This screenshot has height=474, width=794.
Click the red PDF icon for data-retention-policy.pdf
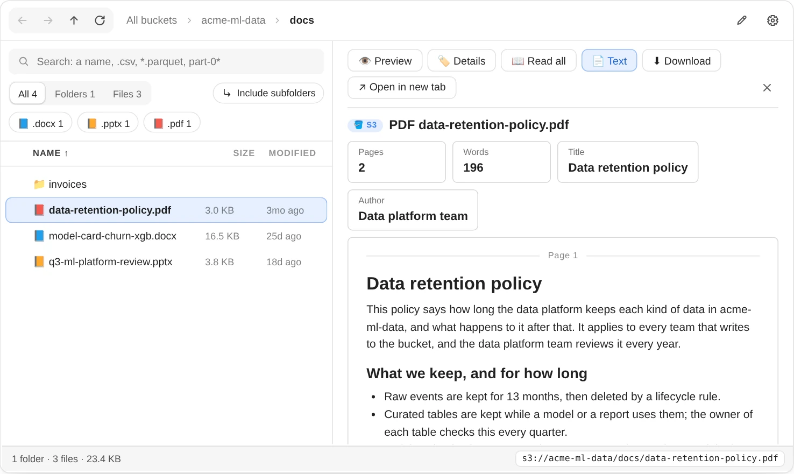pos(39,210)
